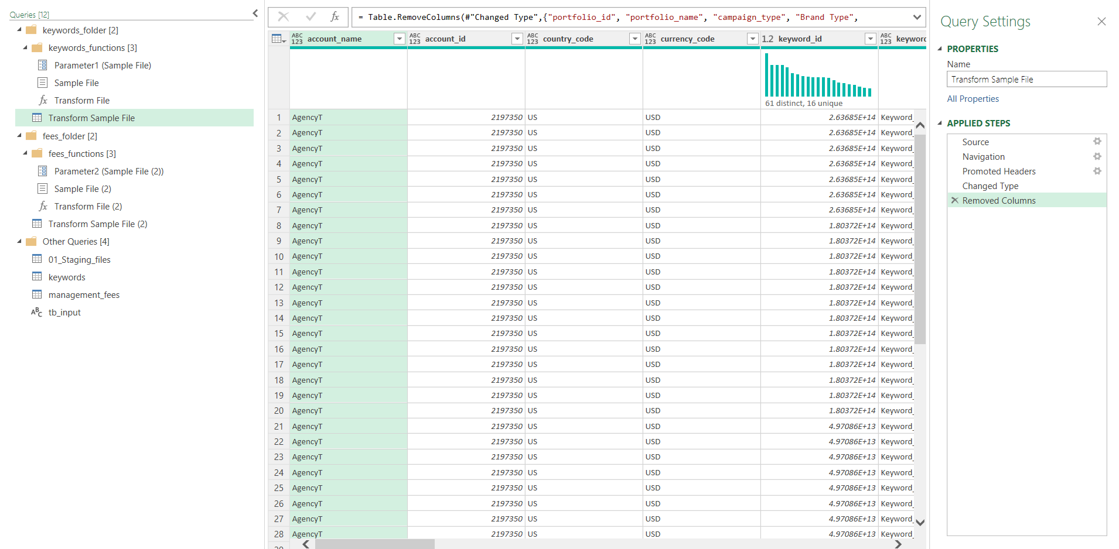1119x549 pixels.
Task: Click the ABC icon beside tb_input query
Action: coord(36,312)
